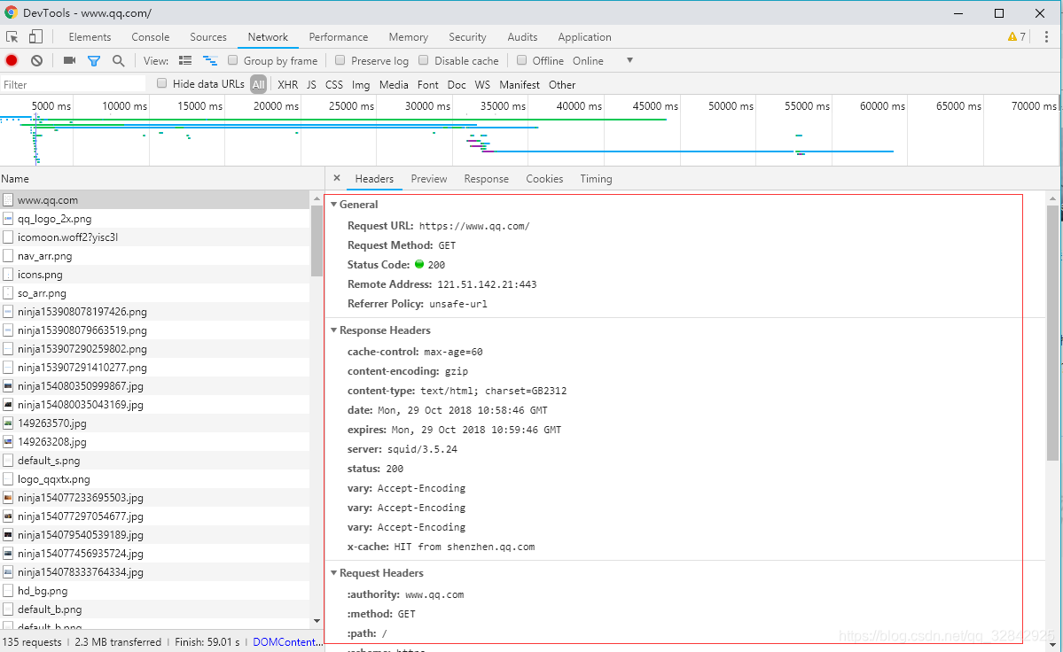The height and width of the screenshot is (652, 1063).
Task: Open the Performance panel
Action: tap(339, 37)
